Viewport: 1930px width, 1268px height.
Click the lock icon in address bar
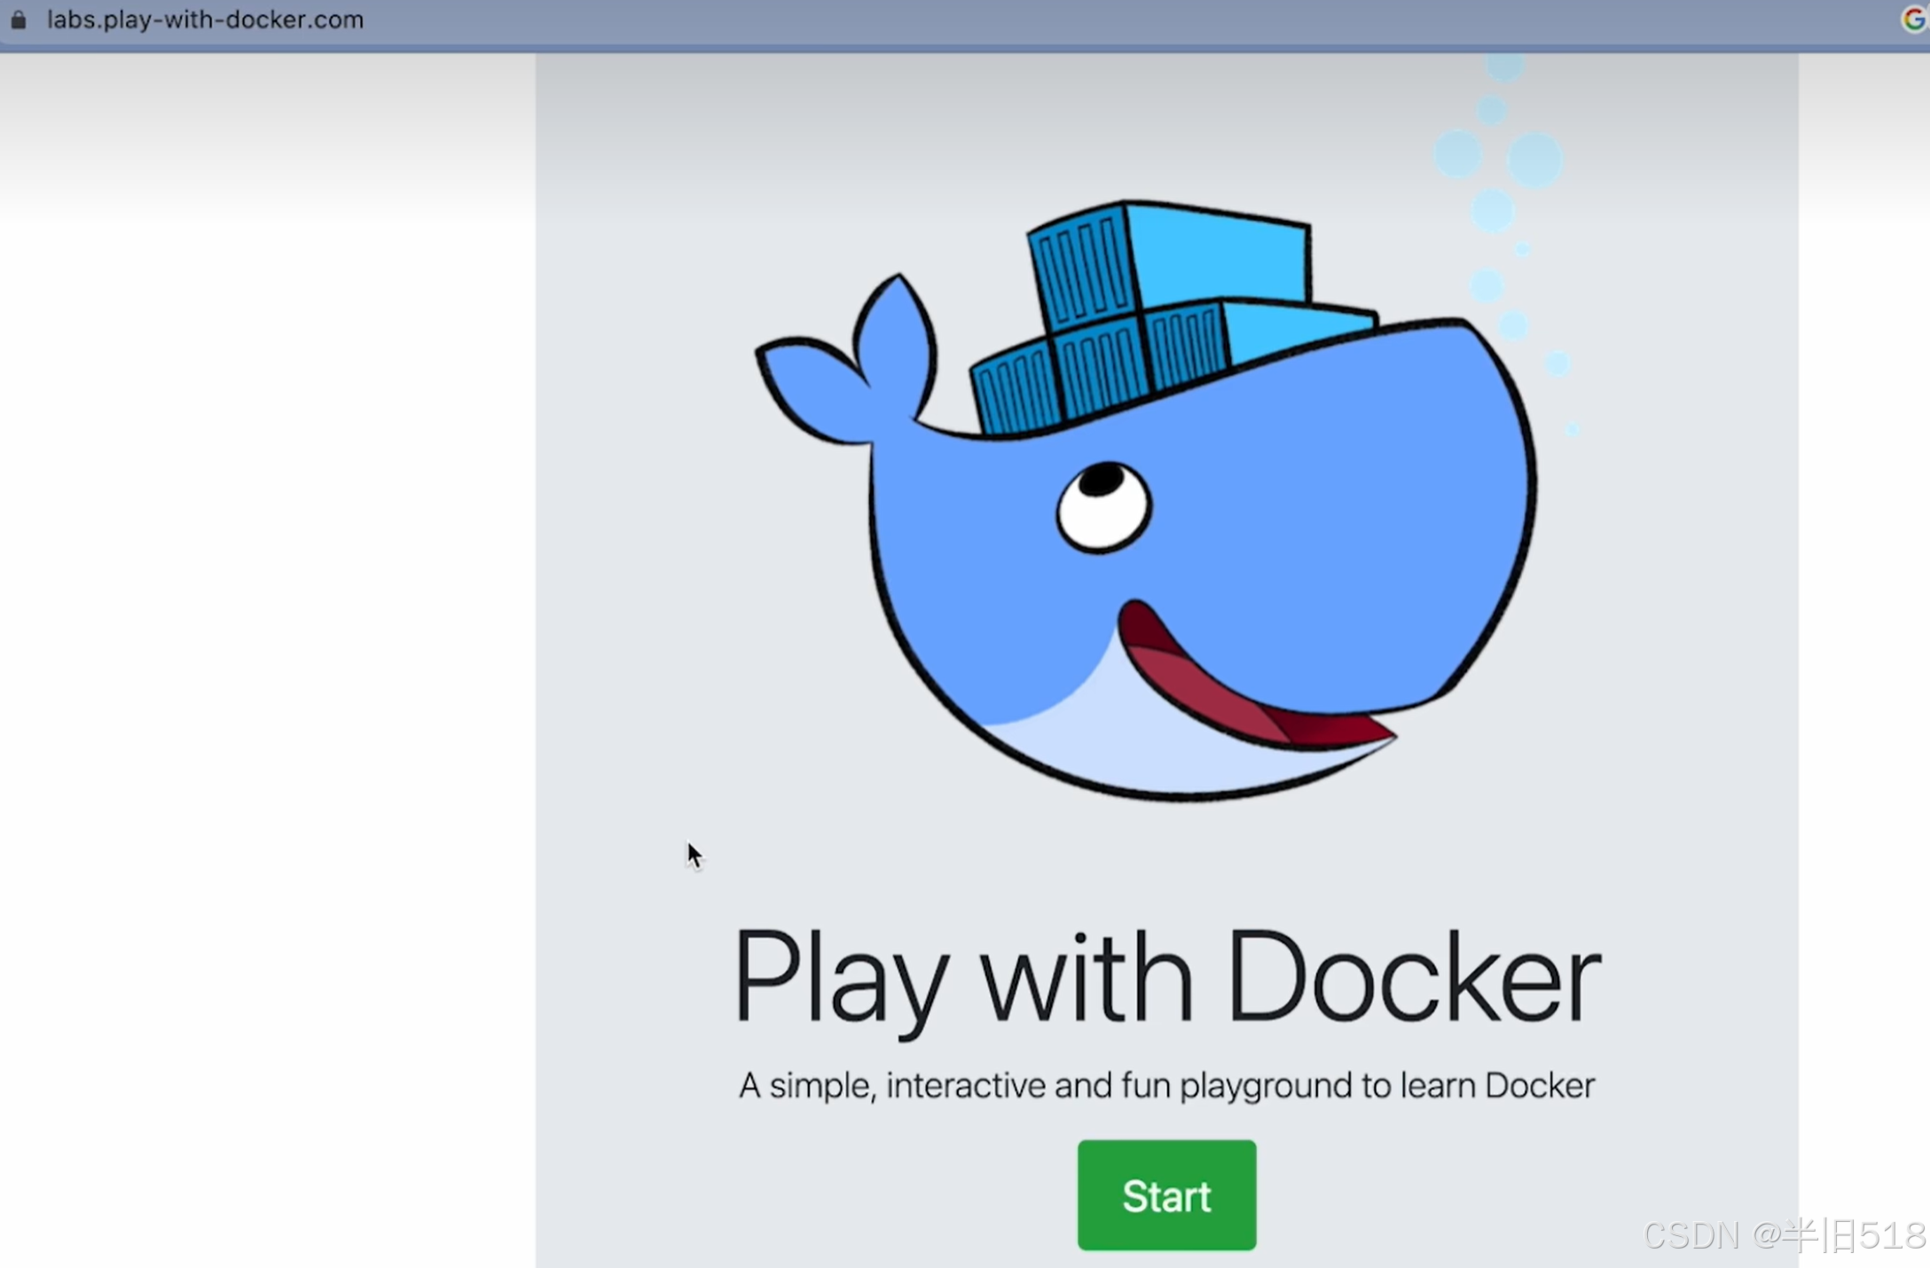click(x=18, y=20)
